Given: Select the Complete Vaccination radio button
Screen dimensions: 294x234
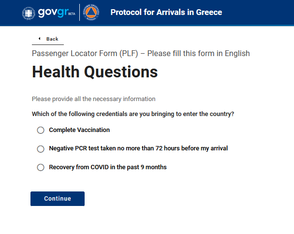Looking at the screenshot, I should [41, 130].
